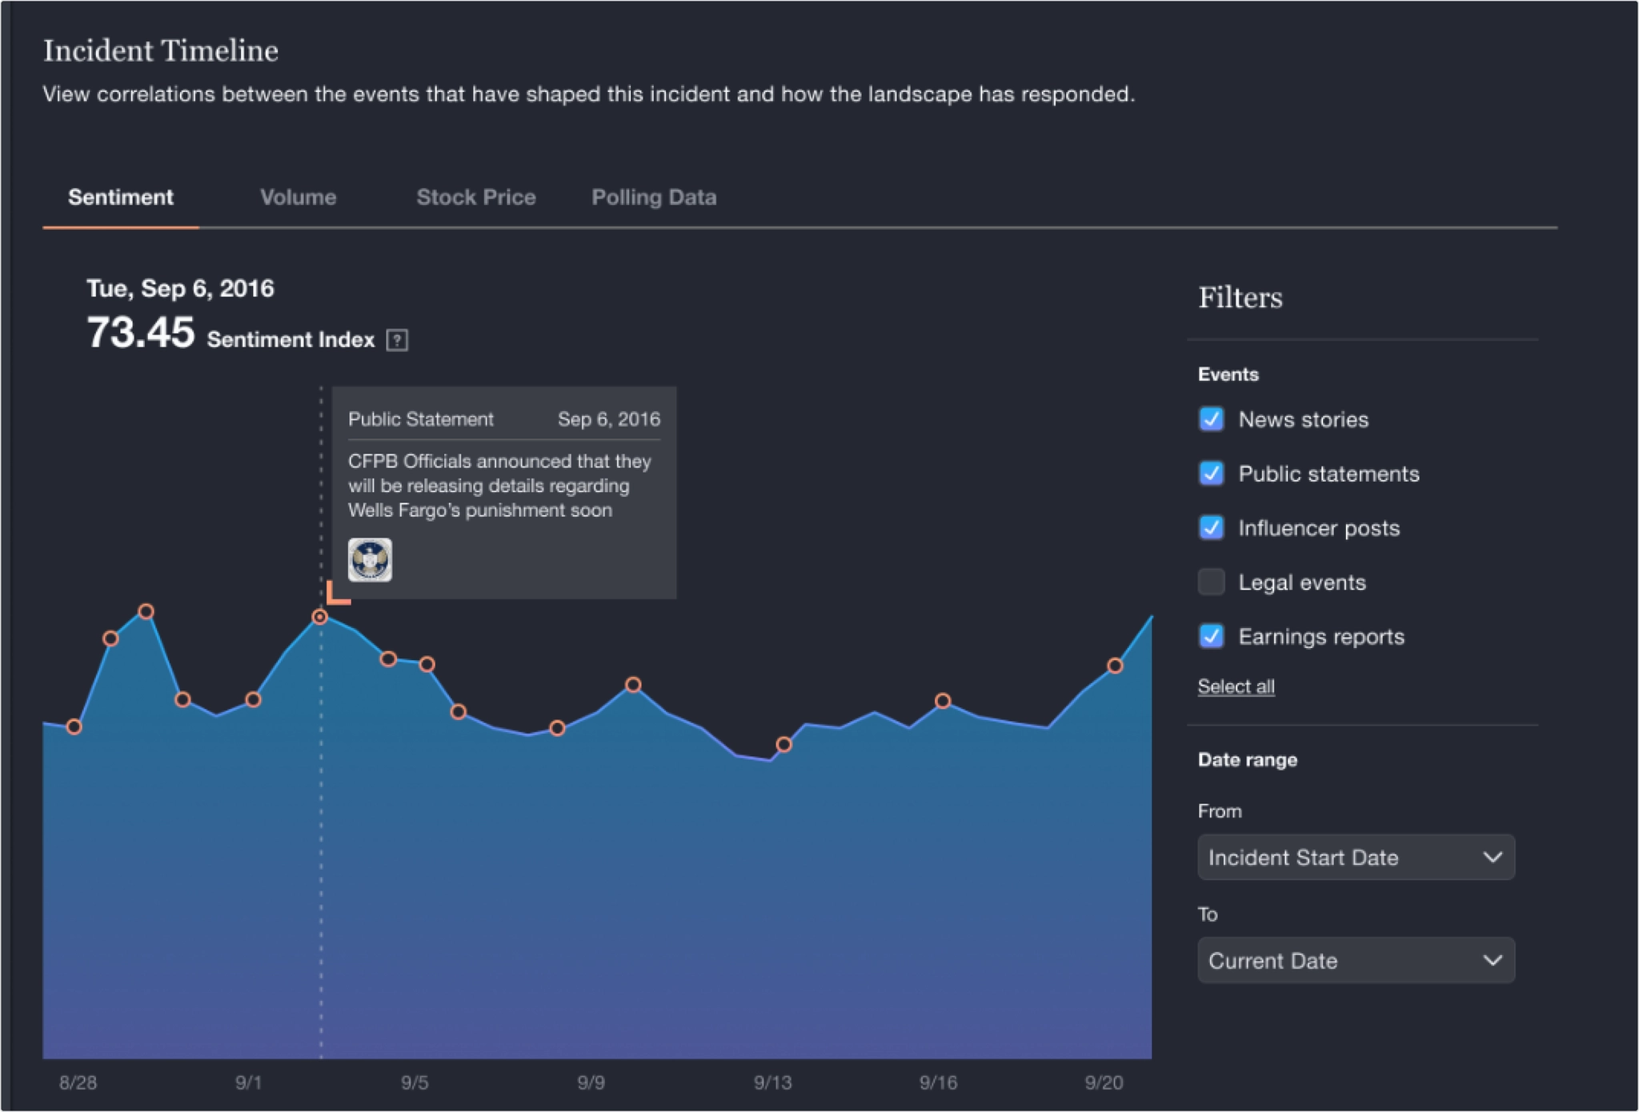Click the event marker near 9/10 peak

pos(633,685)
